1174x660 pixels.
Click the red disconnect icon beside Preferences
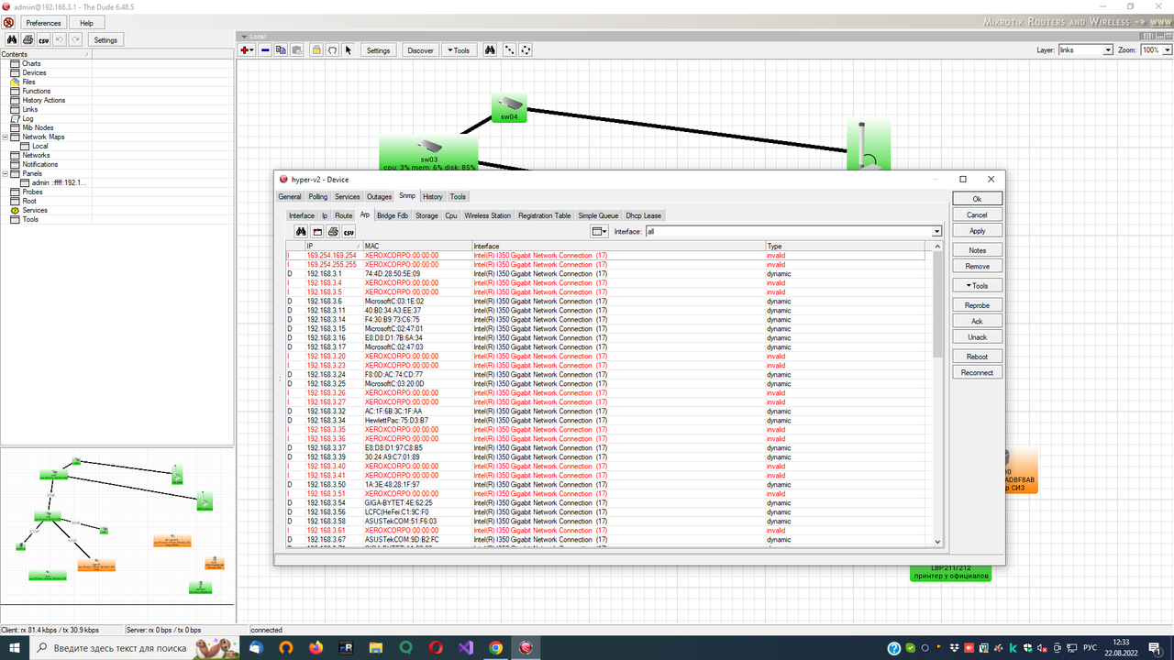[8, 22]
